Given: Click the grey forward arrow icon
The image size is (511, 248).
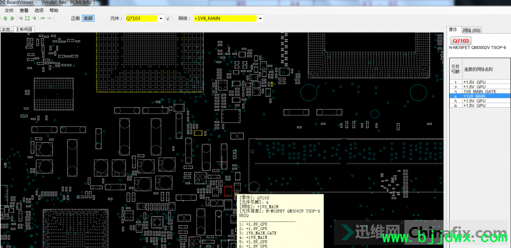Looking at the screenshot, I should (50, 18).
